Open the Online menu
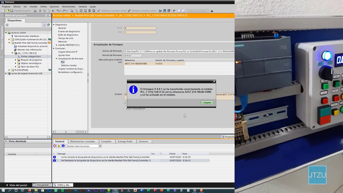 (43, 6)
